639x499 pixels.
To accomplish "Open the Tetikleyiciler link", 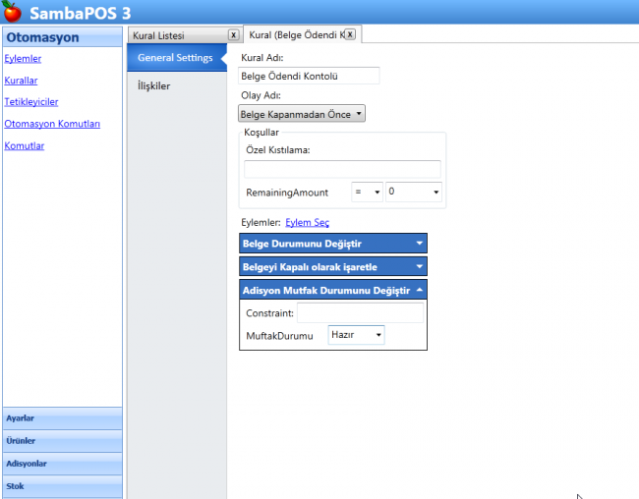I will click(x=31, y=102).
